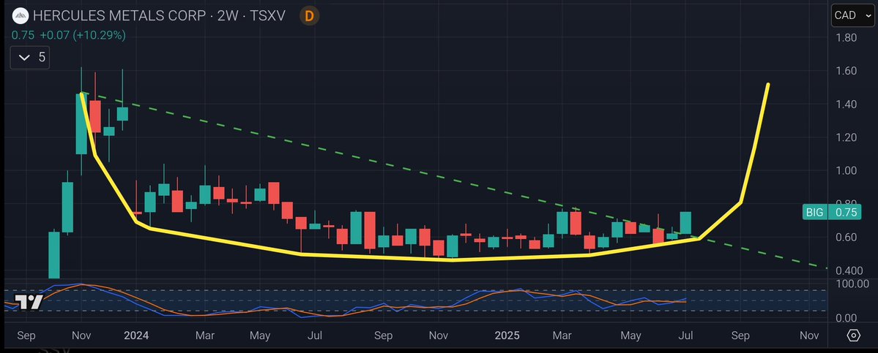
Task: Click the 100.00 oscillator scale label
Action: point(852,284)
